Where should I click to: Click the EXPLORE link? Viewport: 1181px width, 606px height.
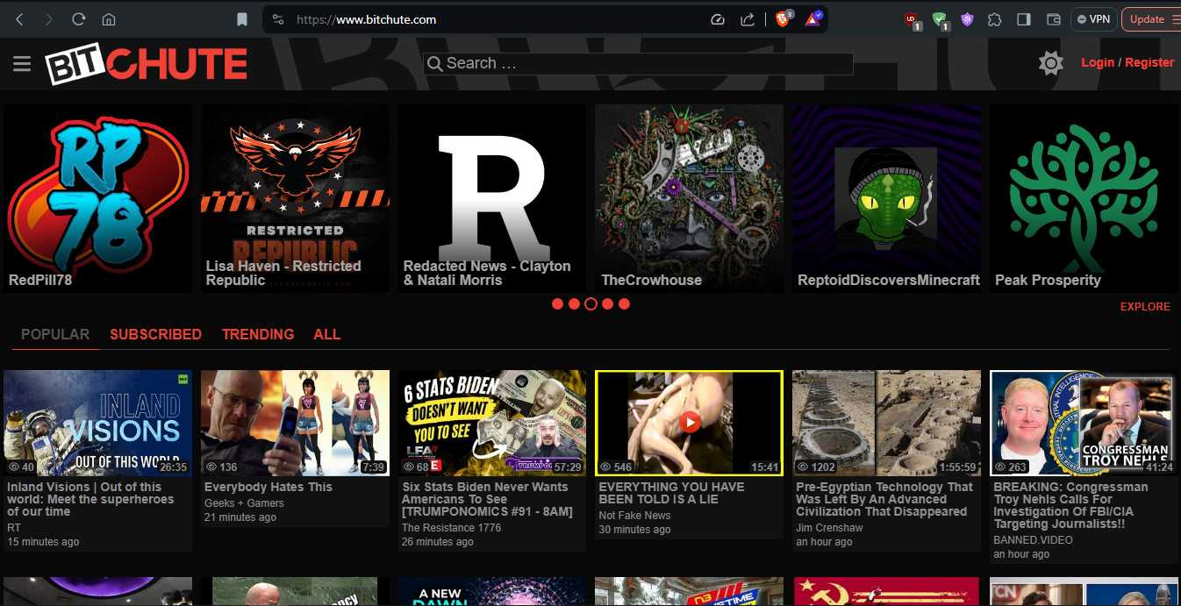[1145, 307]
